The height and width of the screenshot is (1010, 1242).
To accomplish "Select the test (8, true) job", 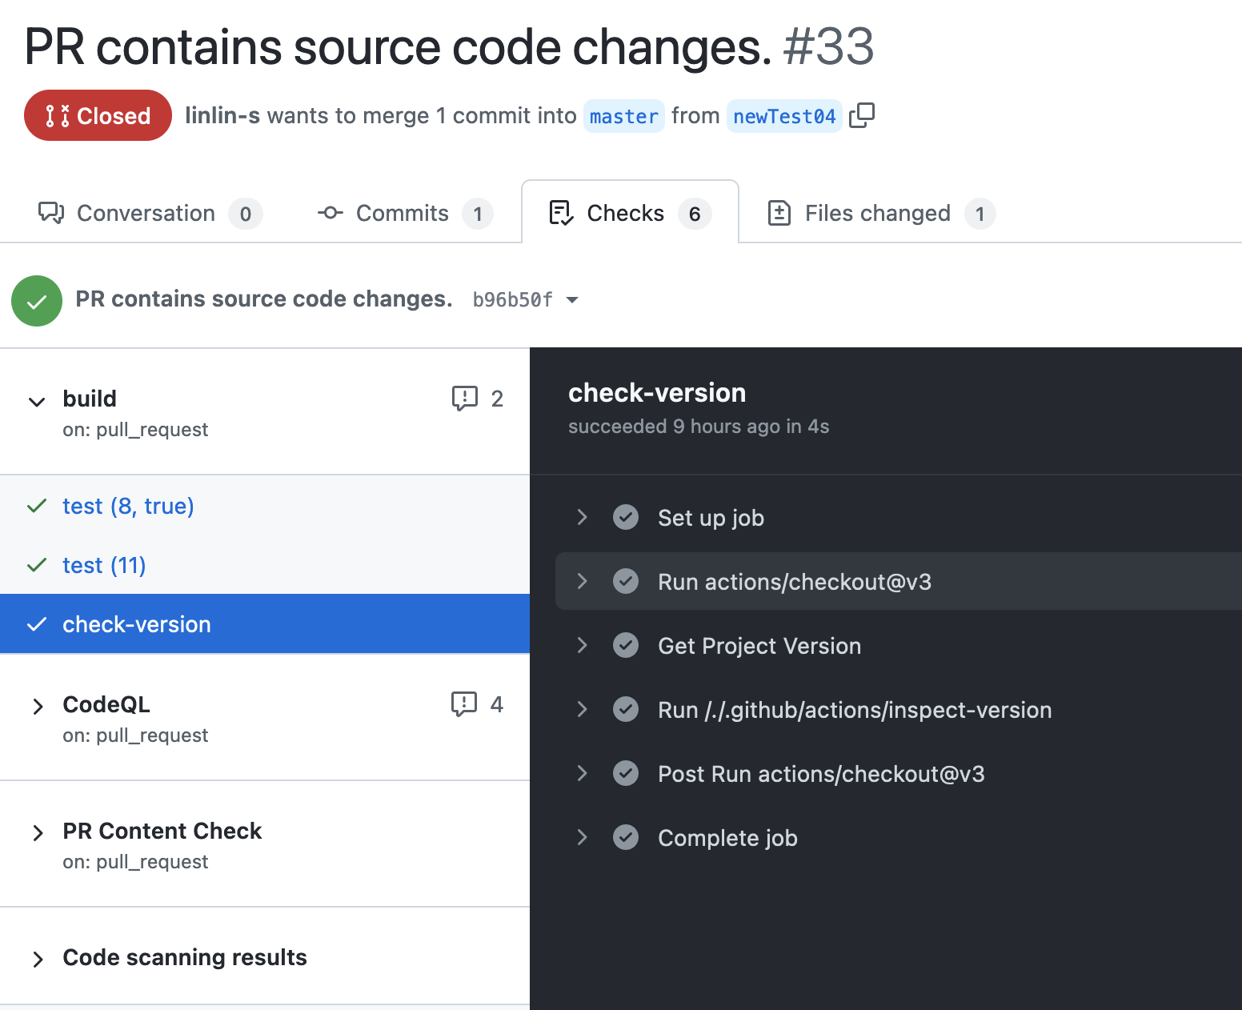I will (x=128, y=506).
